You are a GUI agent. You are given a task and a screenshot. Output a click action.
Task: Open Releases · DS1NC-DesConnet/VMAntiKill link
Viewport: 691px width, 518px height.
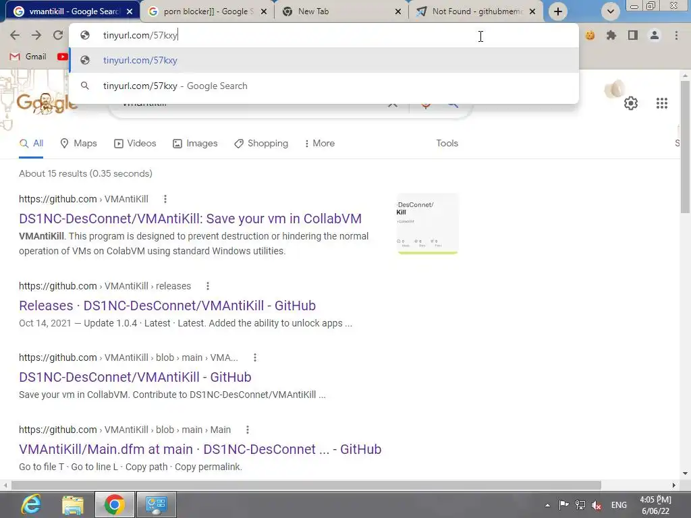point(167,306)
